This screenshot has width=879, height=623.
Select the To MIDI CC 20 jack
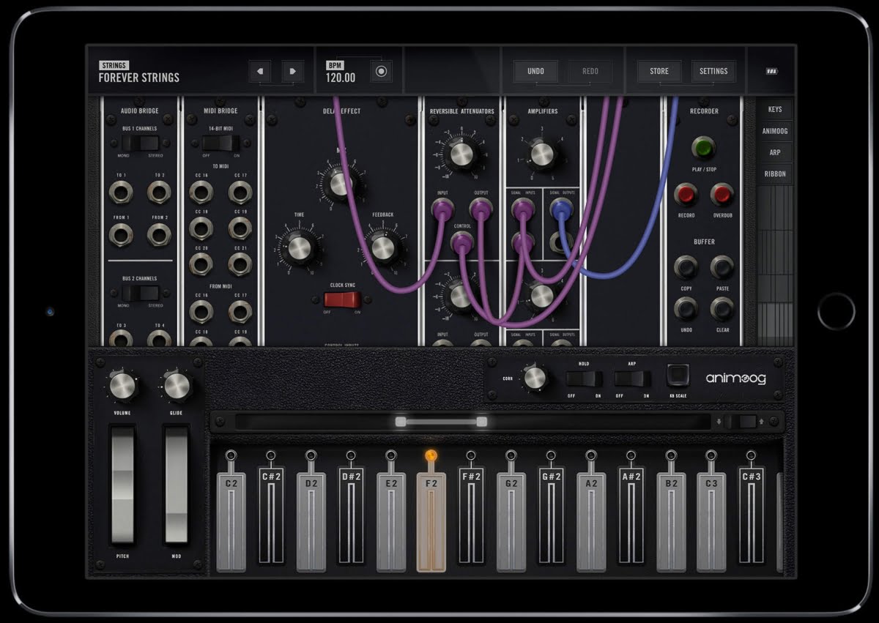coord(201,264)
